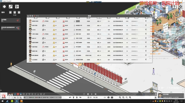Open the management gears icon menu
This screenshot has width=185, height=103.
[x=17, y=7]
